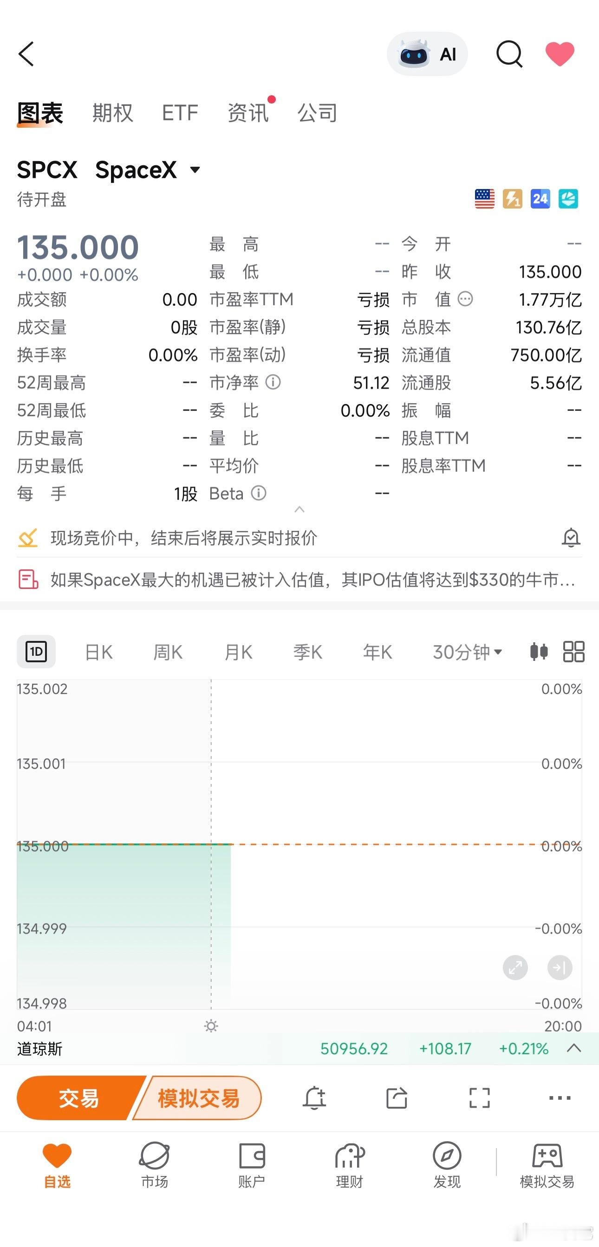Screen dimensions: 599x1247
Task: Tap the 135.000 current price
Action: 78,248
